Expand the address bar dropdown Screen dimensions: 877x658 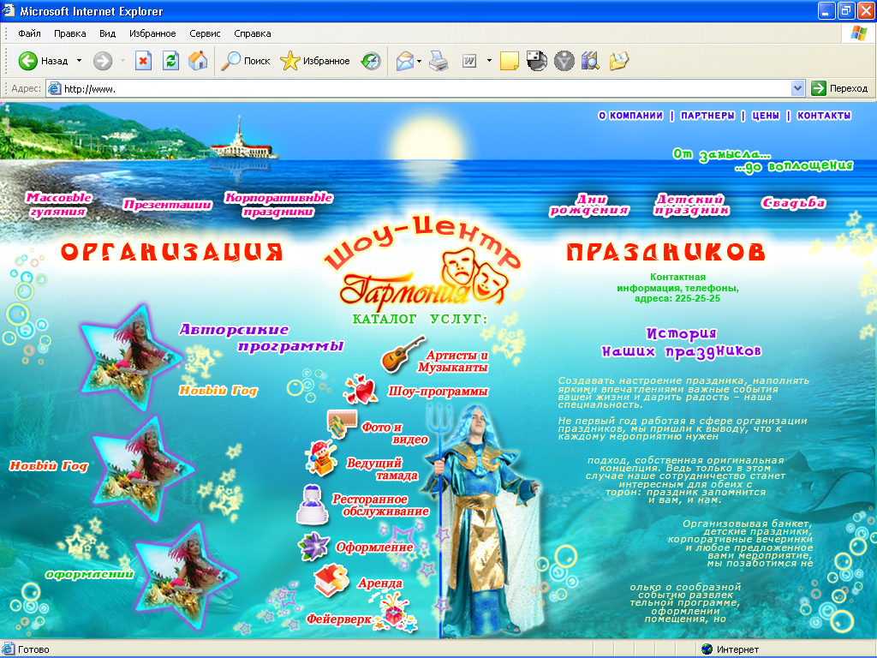[x=797, y=88]
